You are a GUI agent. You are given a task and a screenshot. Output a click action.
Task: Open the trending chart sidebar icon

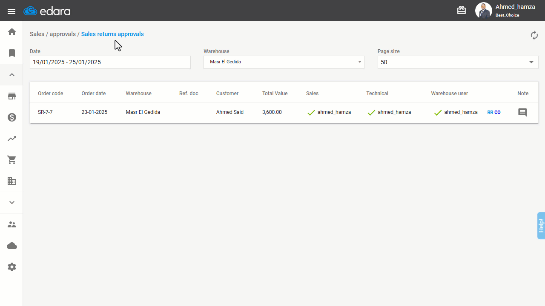[x=12, y=139]
